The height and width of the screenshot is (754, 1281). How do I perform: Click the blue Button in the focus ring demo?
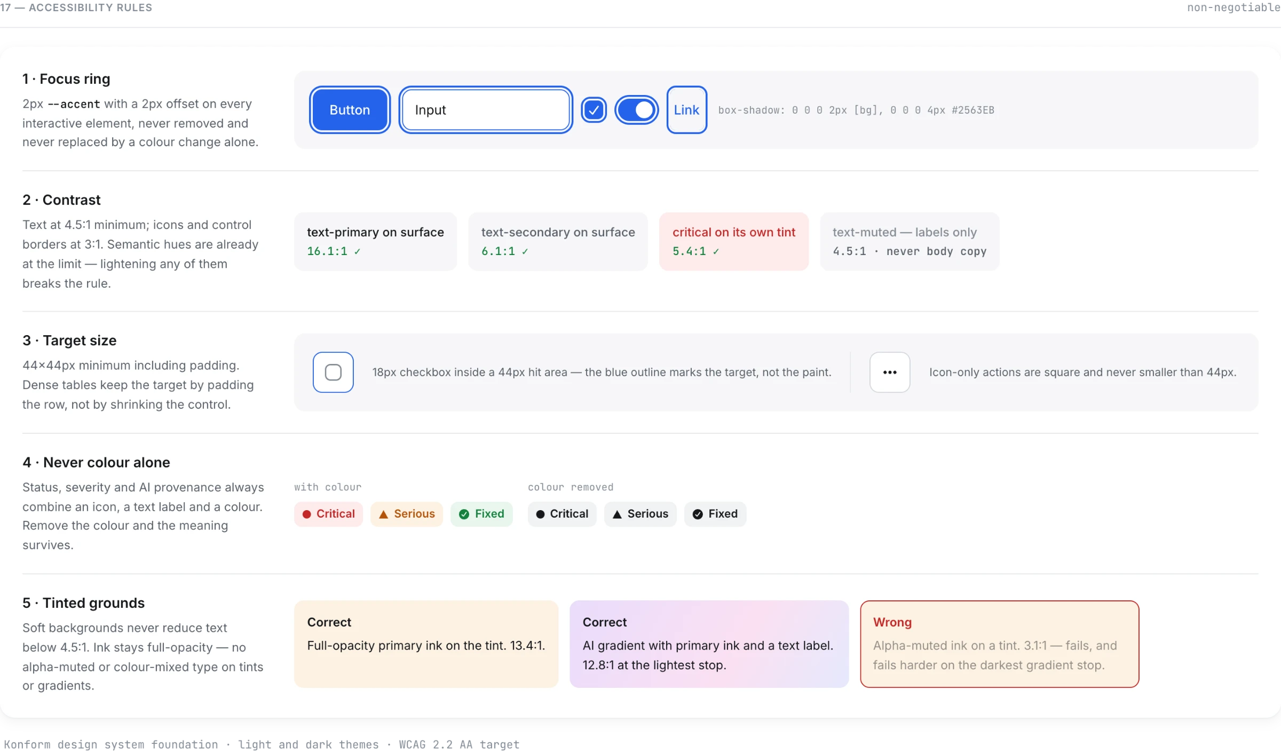350,110
